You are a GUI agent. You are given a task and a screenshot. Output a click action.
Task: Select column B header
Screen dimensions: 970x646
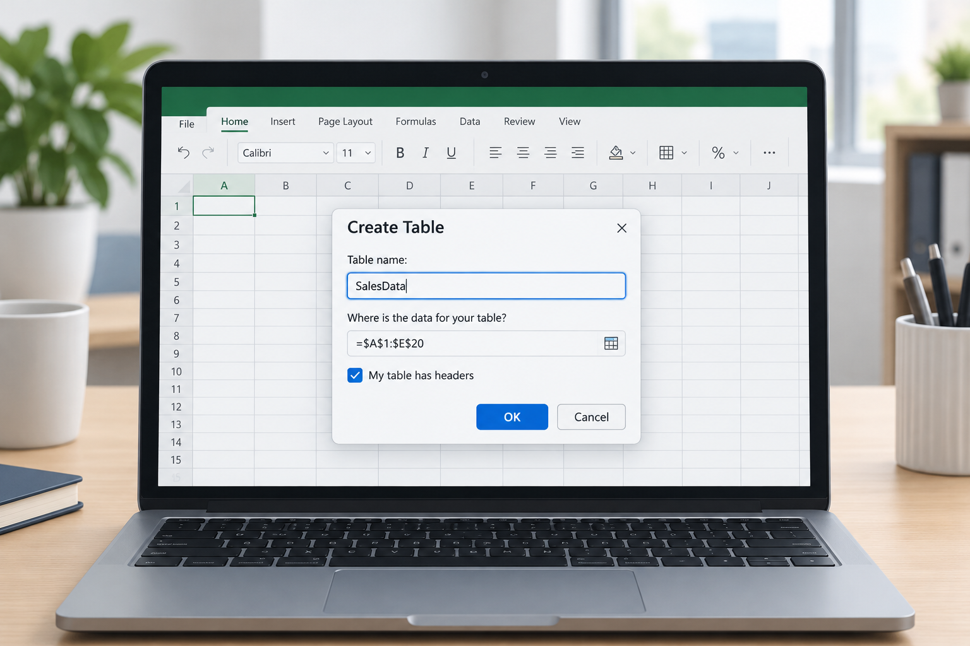pos(285,185)
